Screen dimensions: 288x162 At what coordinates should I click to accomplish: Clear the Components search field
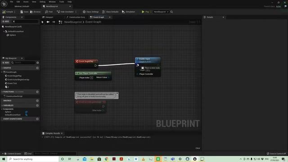point(14,22)
